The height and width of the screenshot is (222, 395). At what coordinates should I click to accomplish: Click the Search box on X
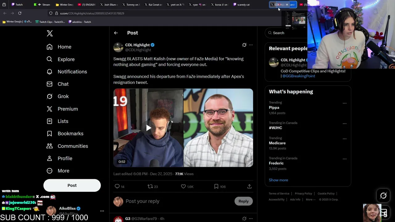[x=287, y=33]
